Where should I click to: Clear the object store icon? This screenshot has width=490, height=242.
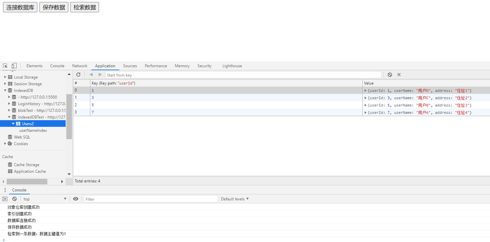[390, 75]
